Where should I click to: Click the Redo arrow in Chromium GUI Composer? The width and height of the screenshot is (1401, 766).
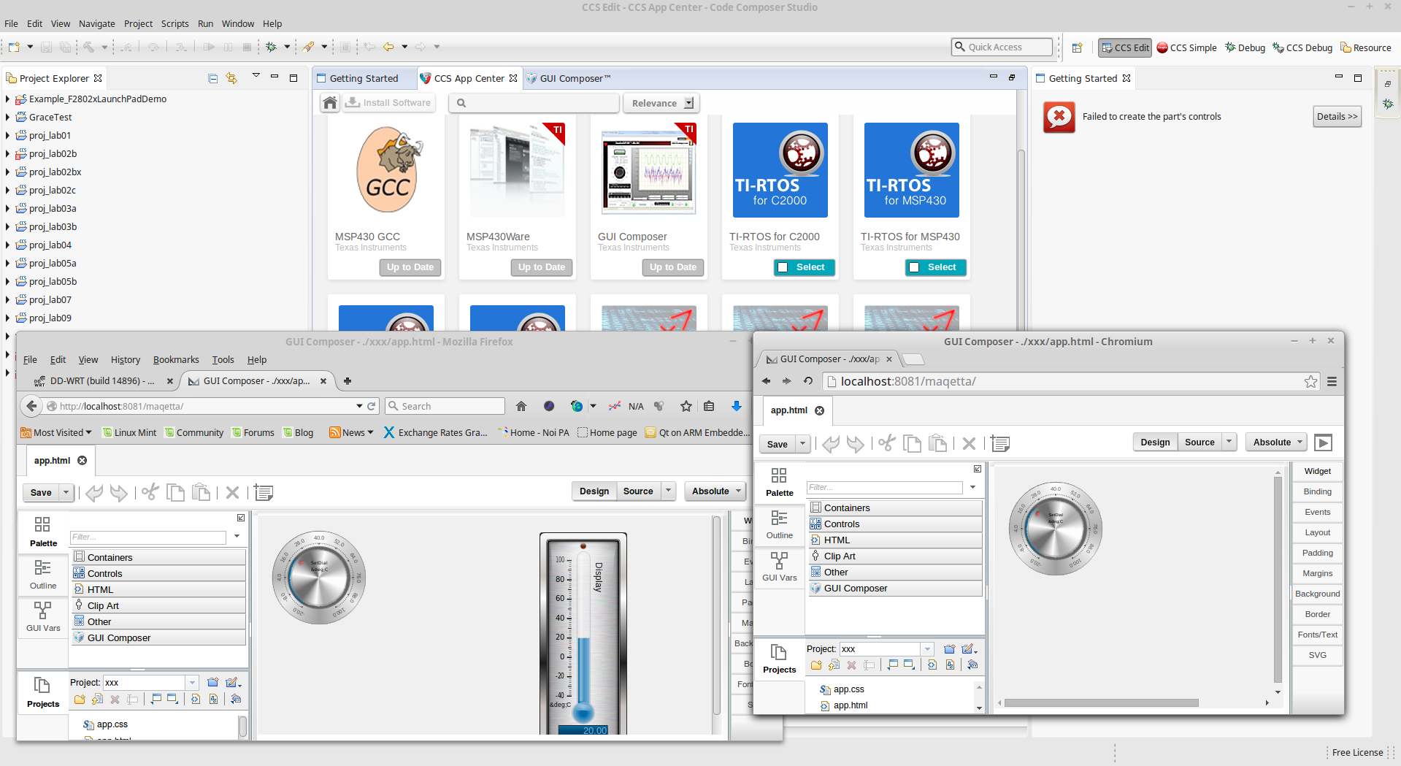pos(856,443)
